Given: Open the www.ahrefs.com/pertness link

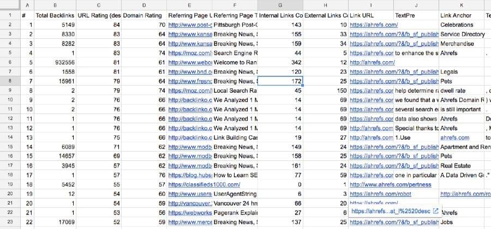Looking at the screenshot, I should (391, 185).
